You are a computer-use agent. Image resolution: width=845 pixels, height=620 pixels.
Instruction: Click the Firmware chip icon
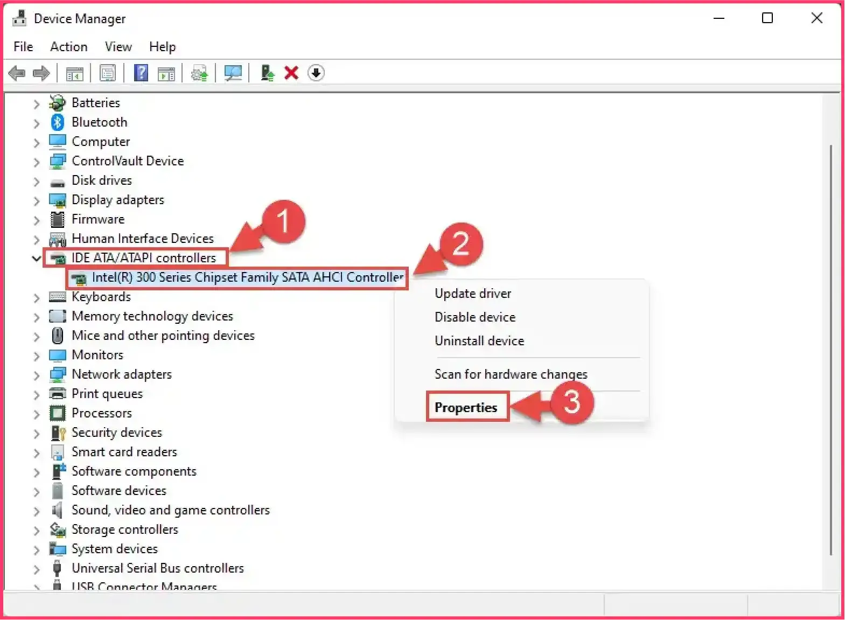point(57,219)
